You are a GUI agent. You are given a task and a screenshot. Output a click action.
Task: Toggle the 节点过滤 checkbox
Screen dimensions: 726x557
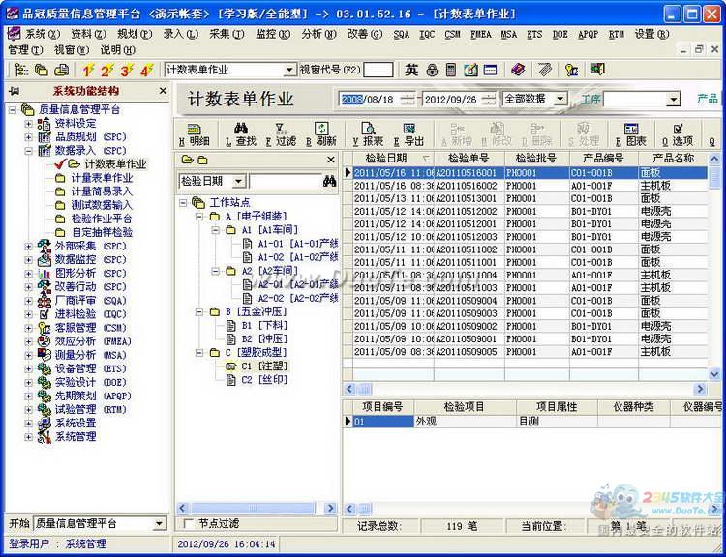[189, 524]
